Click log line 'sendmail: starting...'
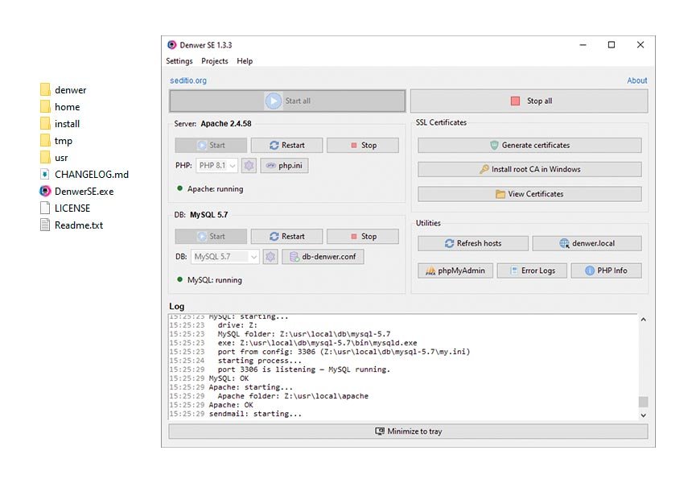The height and width of the screenshot is (483, 696). (255, 414)
